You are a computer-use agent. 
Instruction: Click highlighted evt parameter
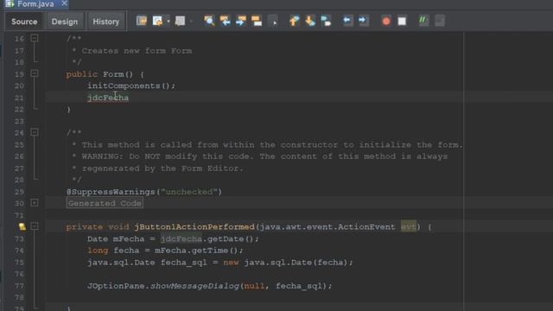coord(409,226)
